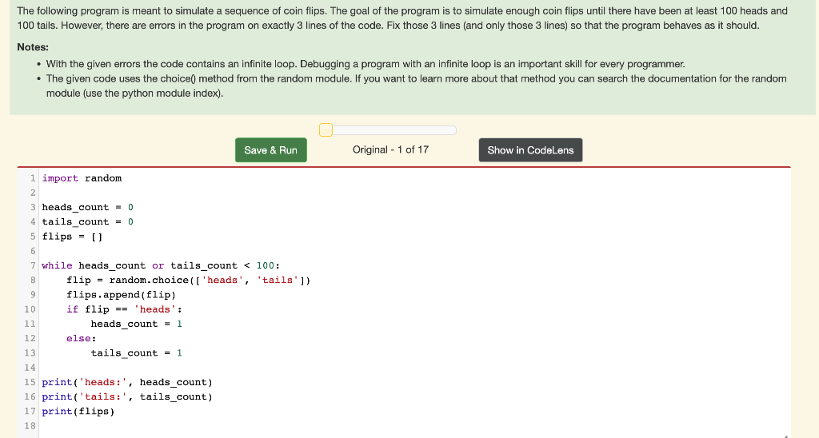Click the '100' value on line 7
The width and height of the screenshot is (819, 438).
[266, 265]
